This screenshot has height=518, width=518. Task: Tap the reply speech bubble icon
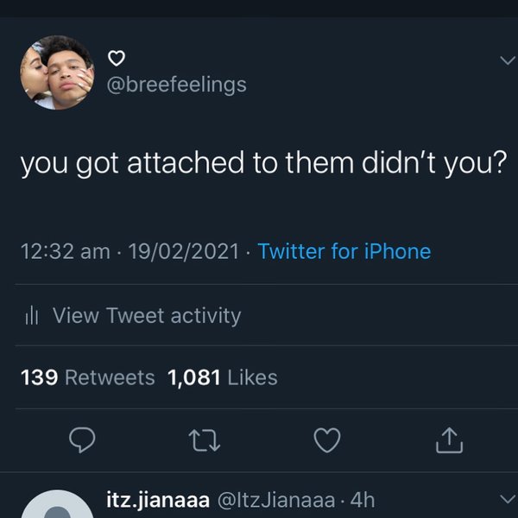81,441
